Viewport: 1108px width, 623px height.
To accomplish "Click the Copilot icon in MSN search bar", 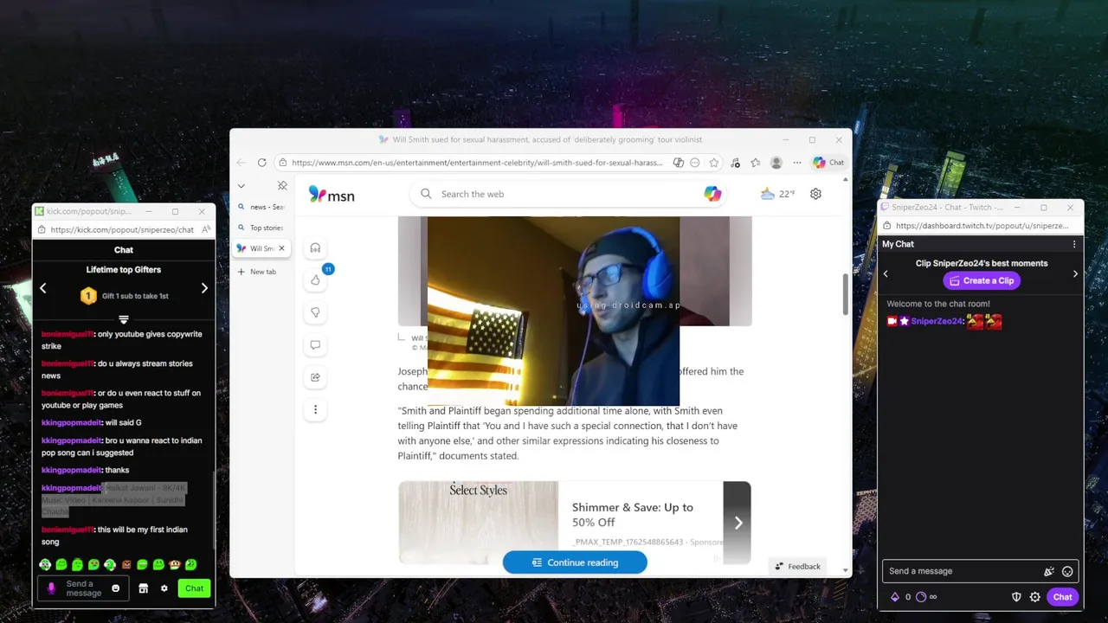I will (712, 194).
